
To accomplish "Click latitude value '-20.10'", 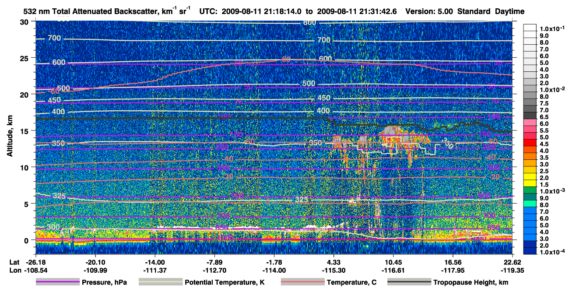I will 95,262.
